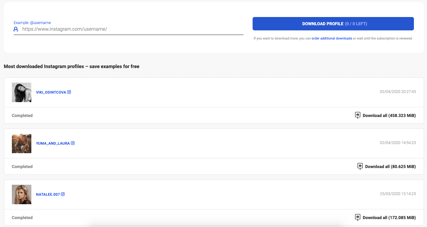Click Completed status in YUMA_AND_LAURA card
Screen dimensions: 427x227
pos(22,167)
